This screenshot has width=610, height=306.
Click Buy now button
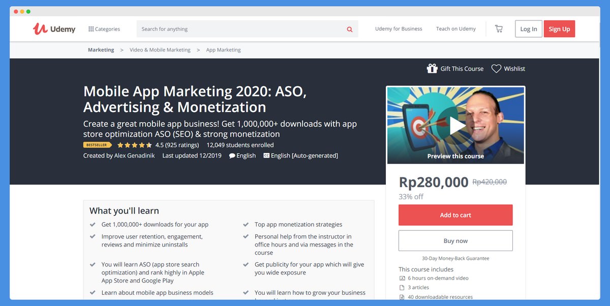click(x=455, y=241)
